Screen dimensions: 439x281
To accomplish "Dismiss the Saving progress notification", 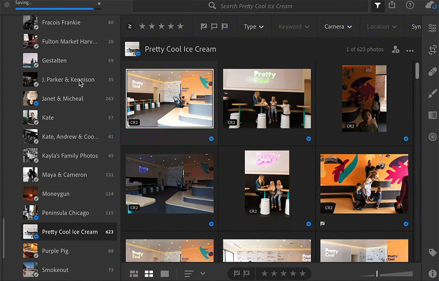I will click(x=99, y=4).
